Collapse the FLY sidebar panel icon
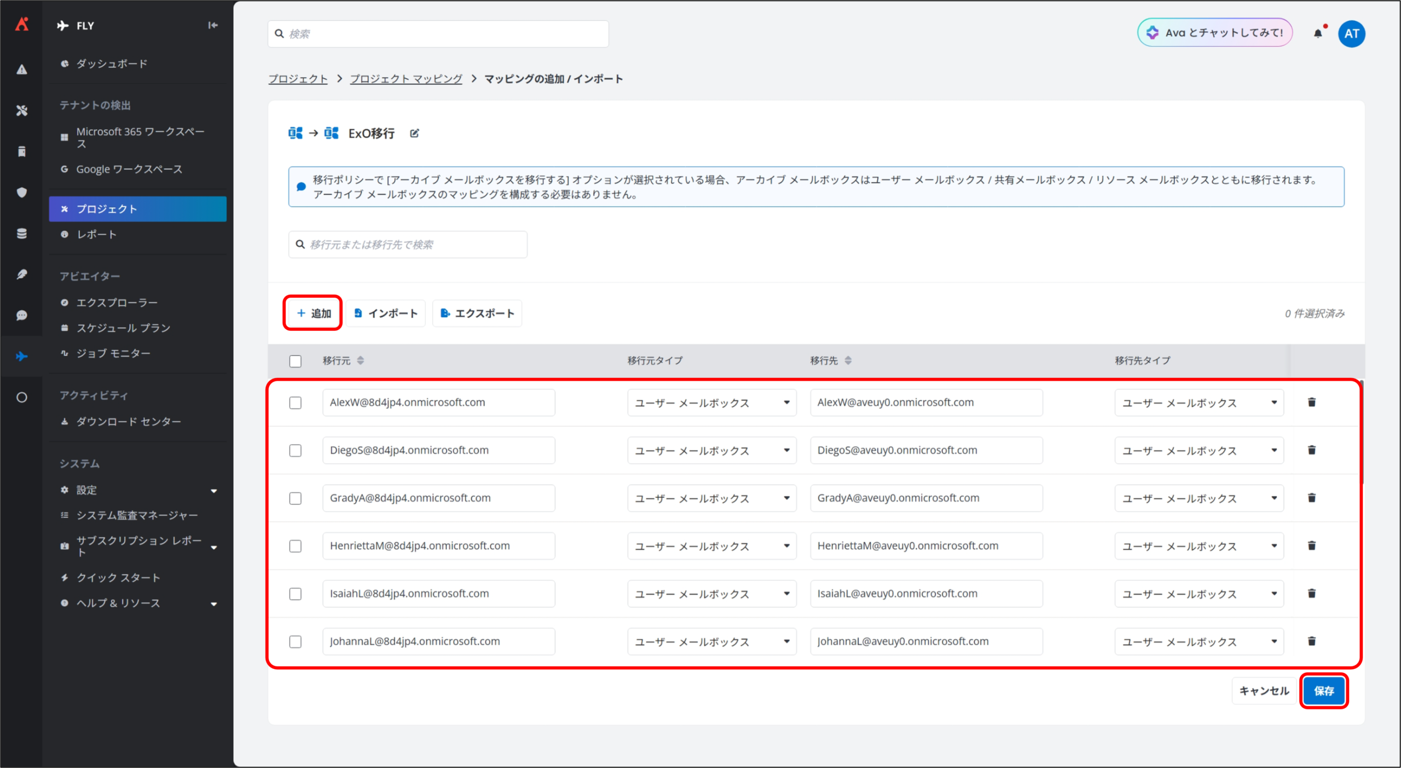Image resolution: width=1401 pixels, height=768 pixels. 213,25
